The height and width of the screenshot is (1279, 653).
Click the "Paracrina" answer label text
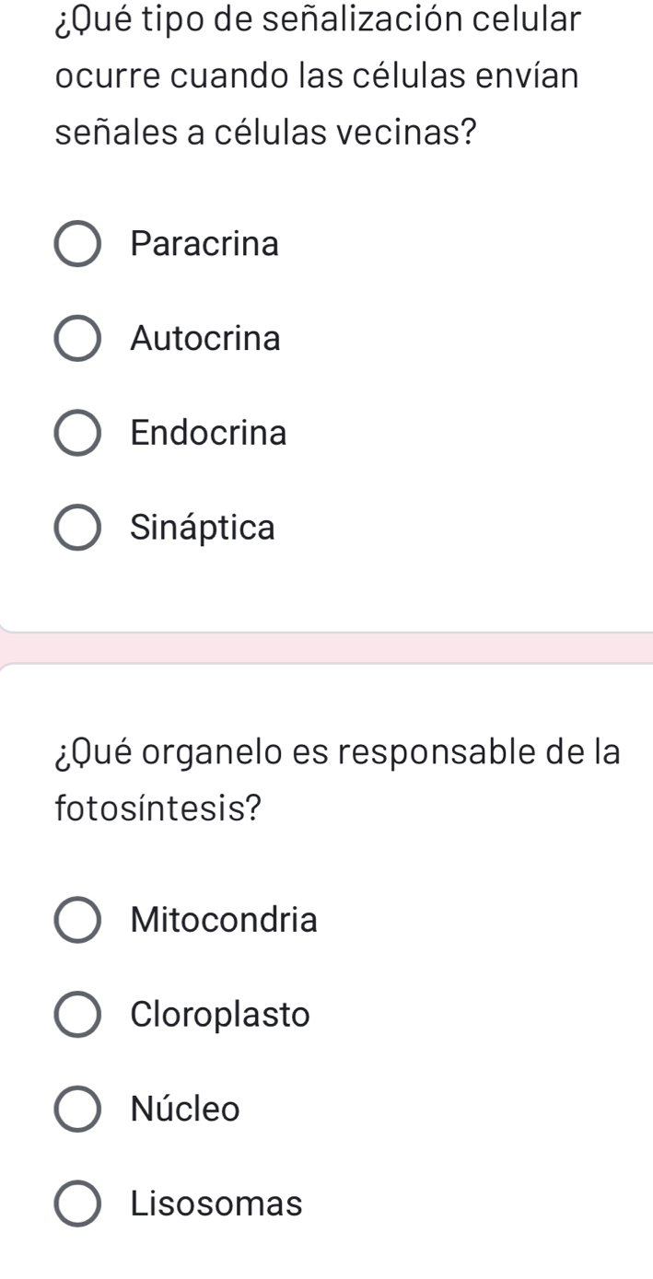click(204, 244)
